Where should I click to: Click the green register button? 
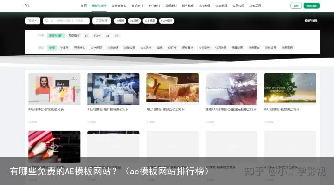pos(312,6)
